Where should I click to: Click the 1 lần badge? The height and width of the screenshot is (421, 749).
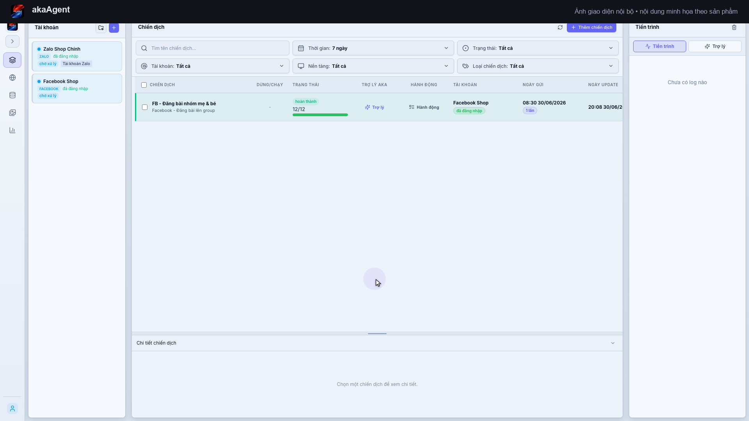[530, 111]
